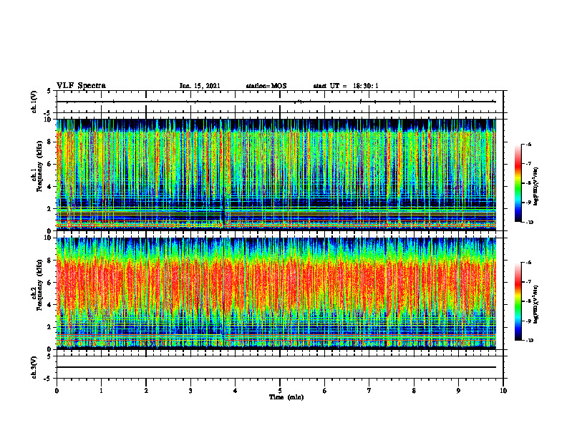Click the "9" tick on the time axis
567x438 pixels.
458,391
